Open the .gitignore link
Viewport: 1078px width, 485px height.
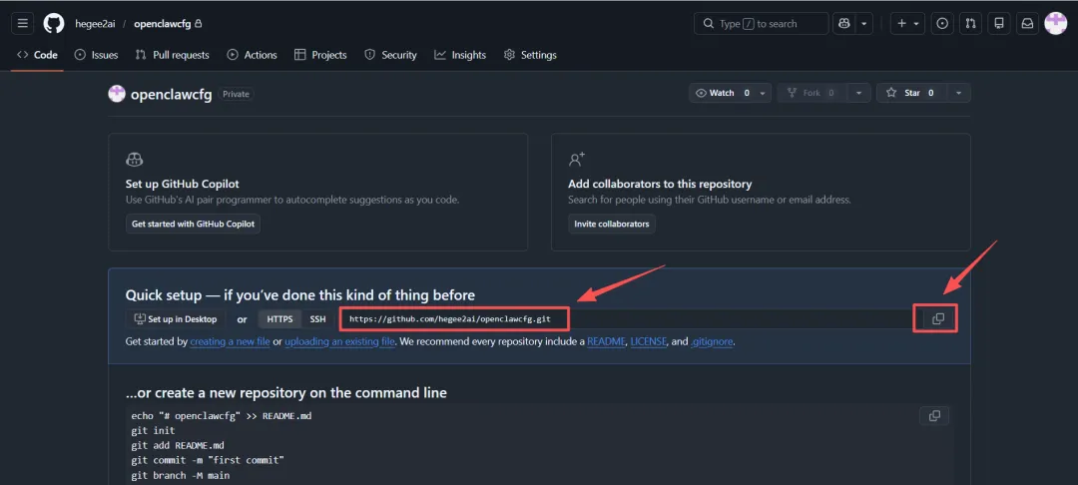[x=713, y=341]
